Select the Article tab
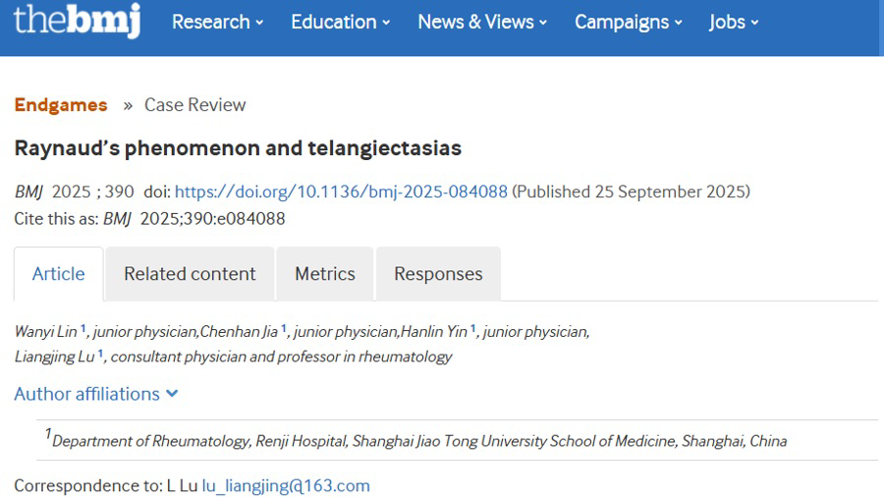The height and width of the screenshot is (497, 884). (59, 274)
